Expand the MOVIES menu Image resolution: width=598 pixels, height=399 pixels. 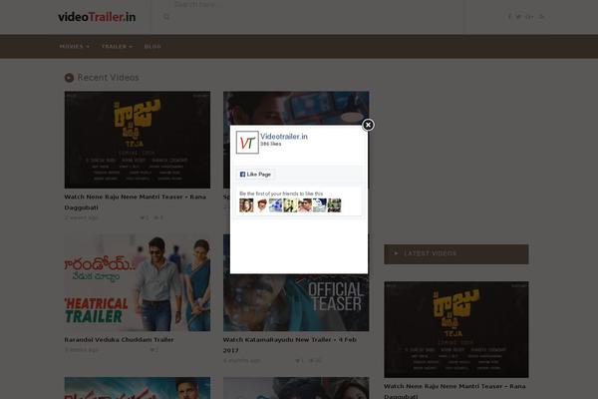click(x=74, y=46)
